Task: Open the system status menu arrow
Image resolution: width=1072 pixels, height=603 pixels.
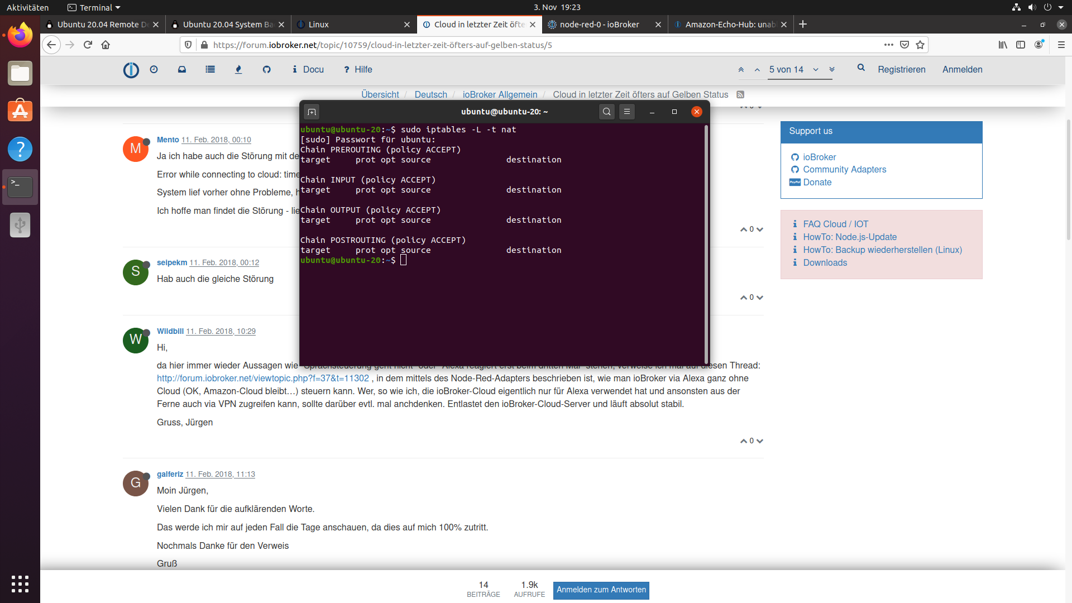Action: [1061, 7]
